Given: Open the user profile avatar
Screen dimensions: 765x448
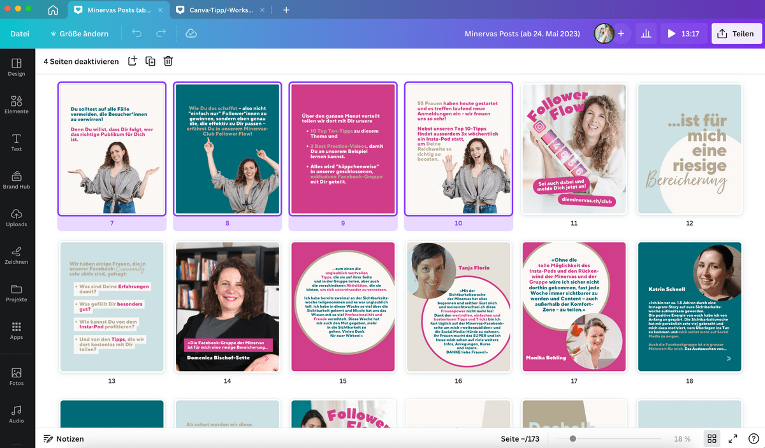Looking at the screenshot, I should (604, 34).
